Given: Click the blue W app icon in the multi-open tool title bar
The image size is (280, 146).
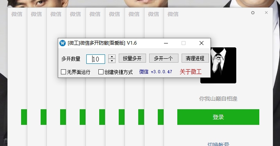Looking at the screenshot, I should 62,43.
